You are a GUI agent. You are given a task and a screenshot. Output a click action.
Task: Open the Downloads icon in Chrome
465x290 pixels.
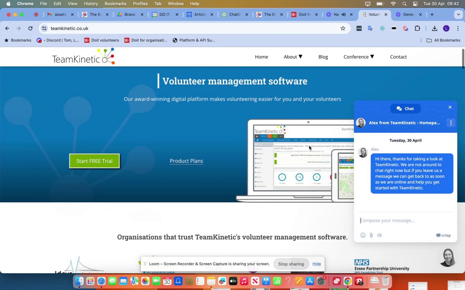tap(434, 28)
